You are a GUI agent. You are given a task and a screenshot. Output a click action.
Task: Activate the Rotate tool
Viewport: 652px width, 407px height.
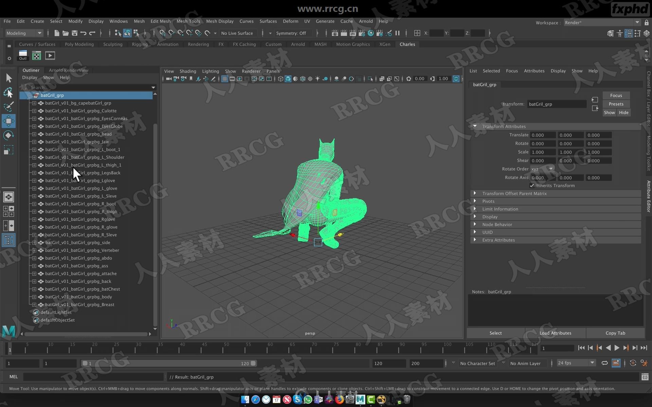(8, 135)
